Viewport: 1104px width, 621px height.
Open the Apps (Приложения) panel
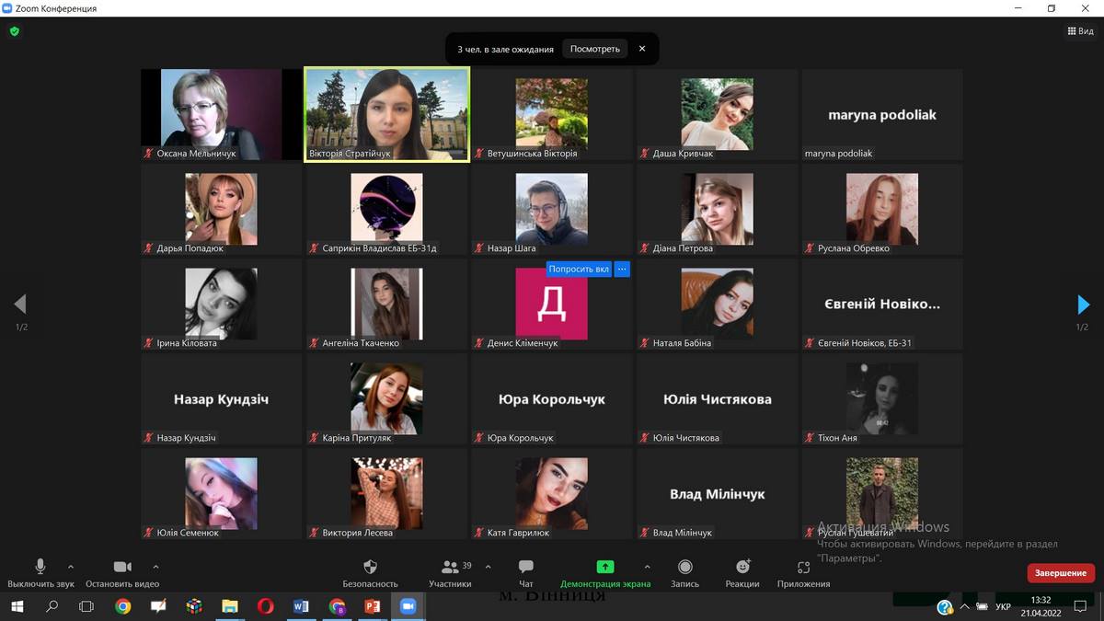[803, 568]
